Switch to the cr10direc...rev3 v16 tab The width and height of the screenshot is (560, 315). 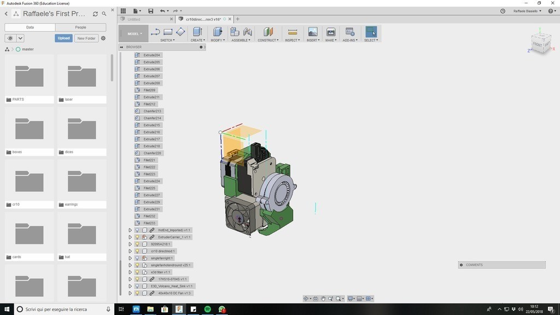point(203,19)
